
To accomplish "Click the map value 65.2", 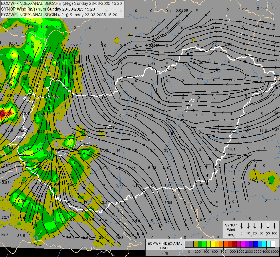I will 57,97.
